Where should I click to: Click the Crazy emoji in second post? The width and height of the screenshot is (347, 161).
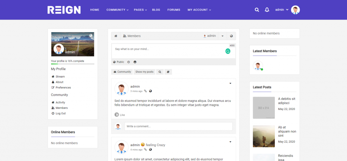point(143,145)
